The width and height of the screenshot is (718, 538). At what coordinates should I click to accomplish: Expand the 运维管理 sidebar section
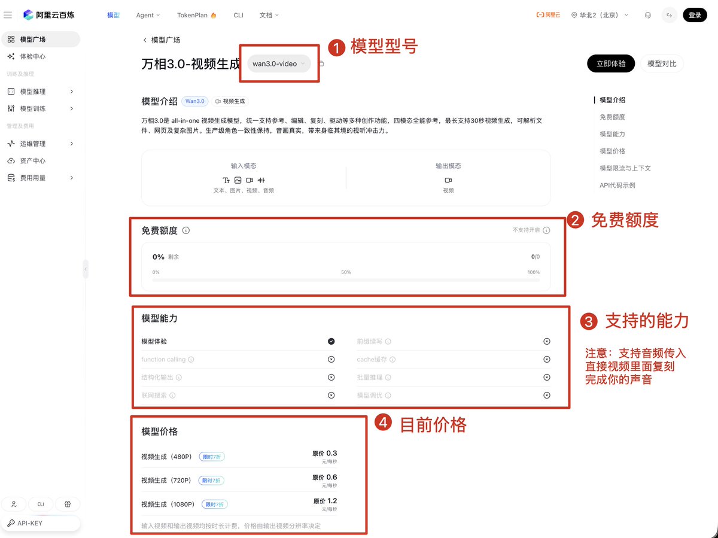pyautogui.click(x=72, y=144)
